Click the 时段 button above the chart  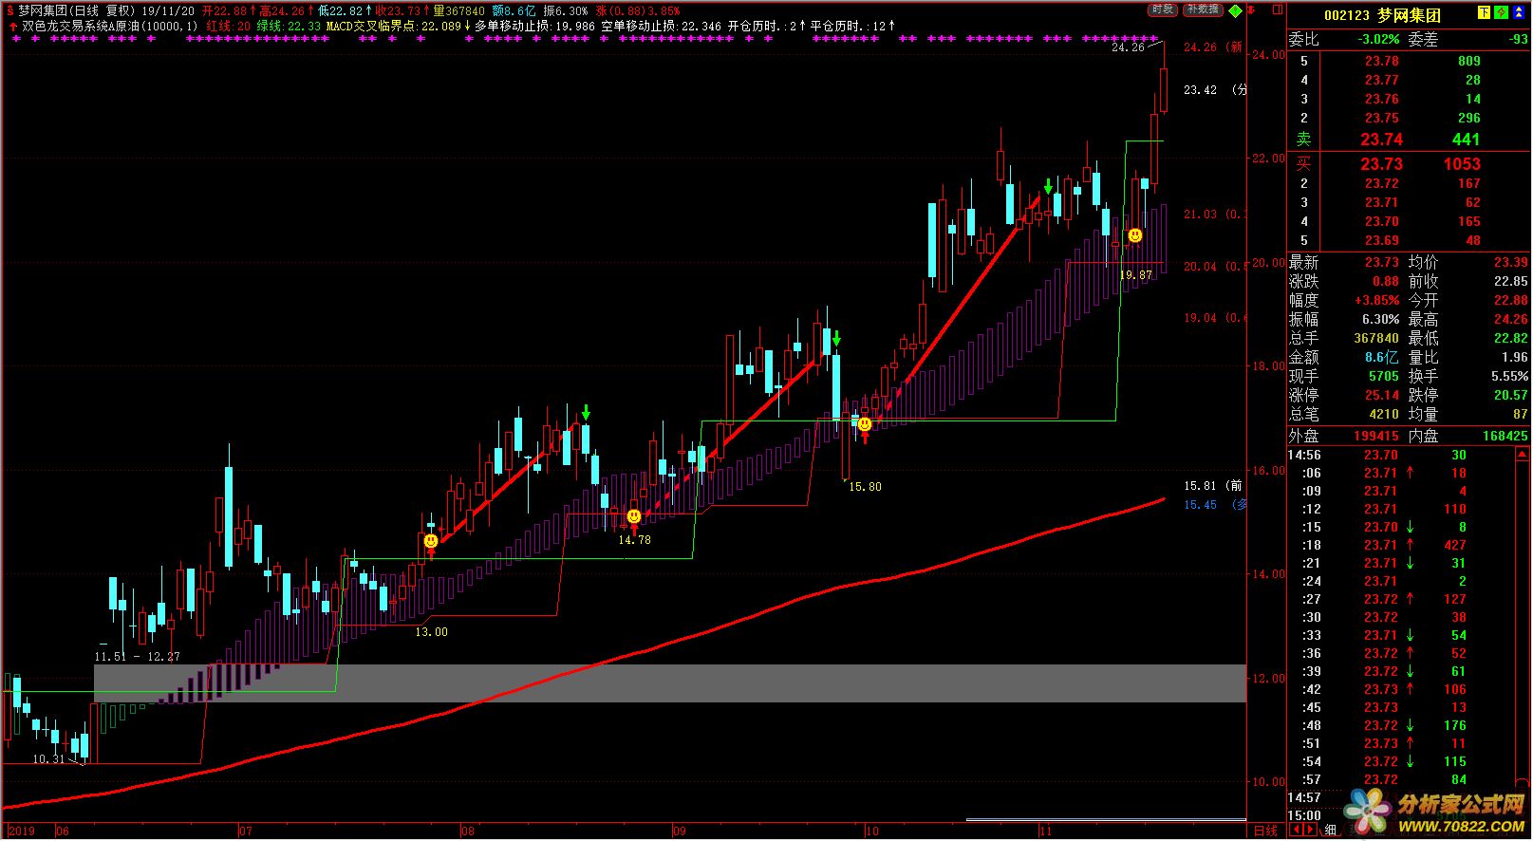(x=1163, y=9)
